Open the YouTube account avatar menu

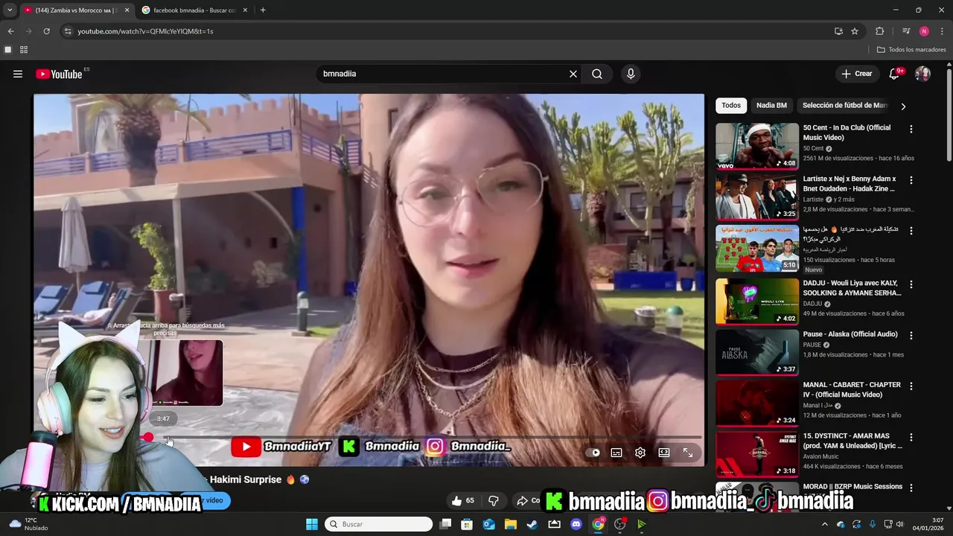pos(922,74)
